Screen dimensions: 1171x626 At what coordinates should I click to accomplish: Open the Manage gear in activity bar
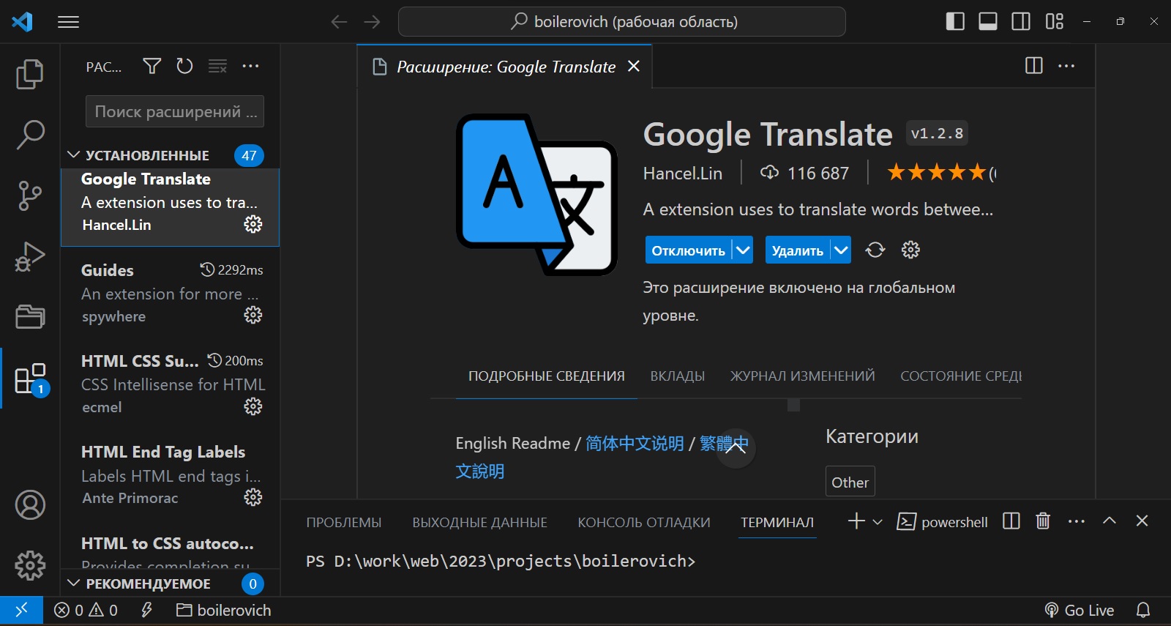[x=30, y=565]
